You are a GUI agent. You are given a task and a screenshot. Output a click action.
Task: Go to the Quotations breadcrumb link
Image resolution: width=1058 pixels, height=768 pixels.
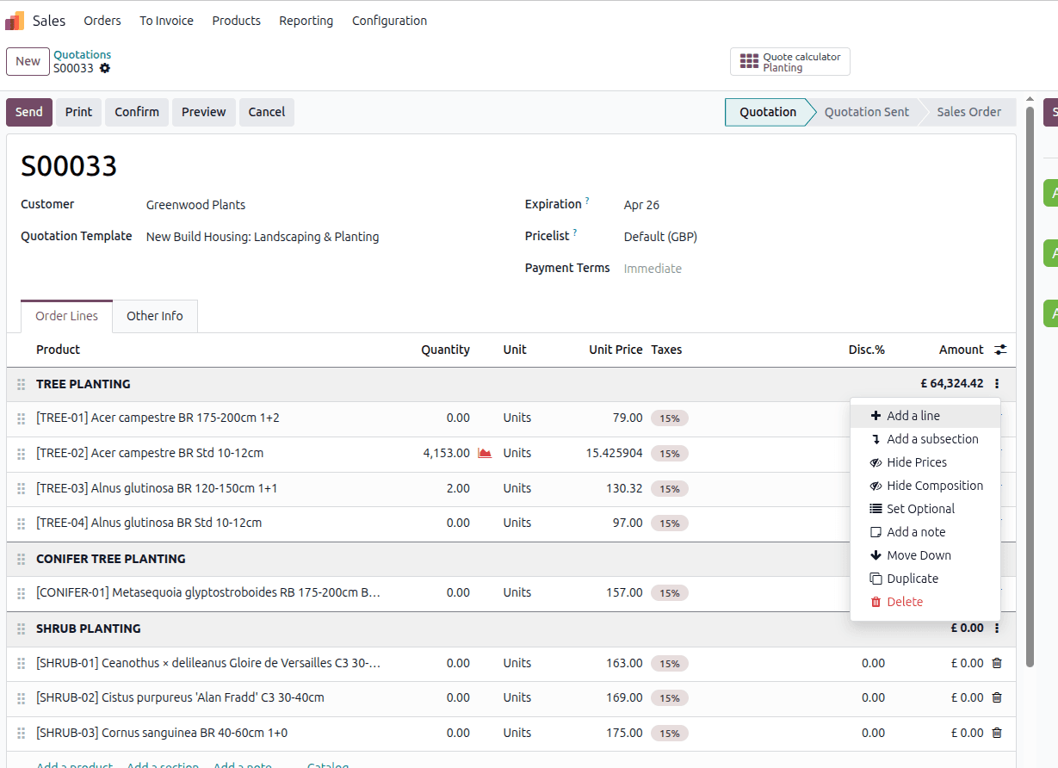coord(83,54)
